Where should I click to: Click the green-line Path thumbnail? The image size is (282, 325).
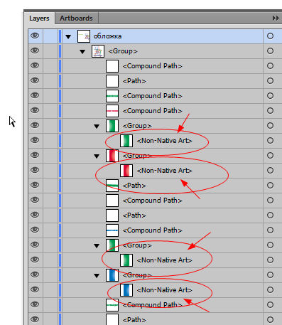point(112,186)
